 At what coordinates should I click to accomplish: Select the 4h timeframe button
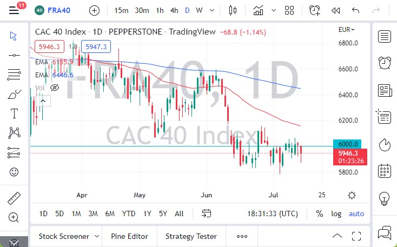point(174,10)
